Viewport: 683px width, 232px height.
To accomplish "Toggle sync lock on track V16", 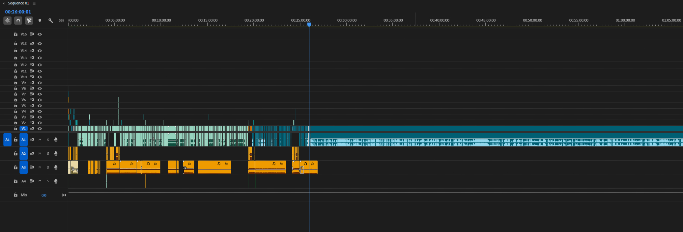I will coord(32,34).
